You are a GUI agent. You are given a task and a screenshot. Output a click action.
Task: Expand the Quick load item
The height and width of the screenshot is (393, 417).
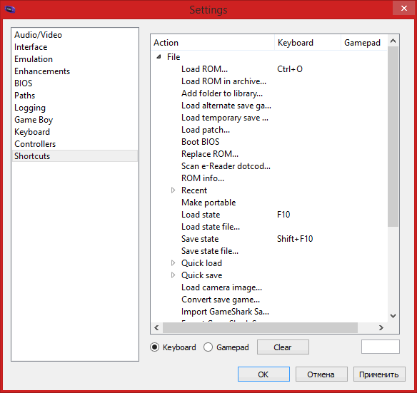point(173,263)
